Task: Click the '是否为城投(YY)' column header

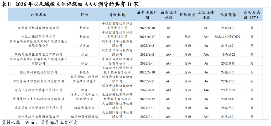Action: pos(252,15)
